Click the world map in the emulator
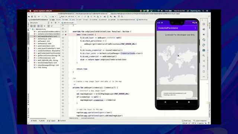 coord(177,64)
